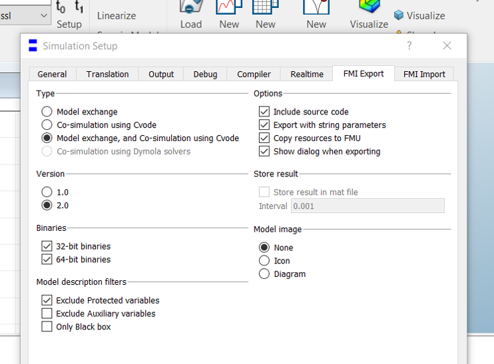Click the Store result in mat file checkbox
Screen dimensions: 494x364
coord(264,192)
